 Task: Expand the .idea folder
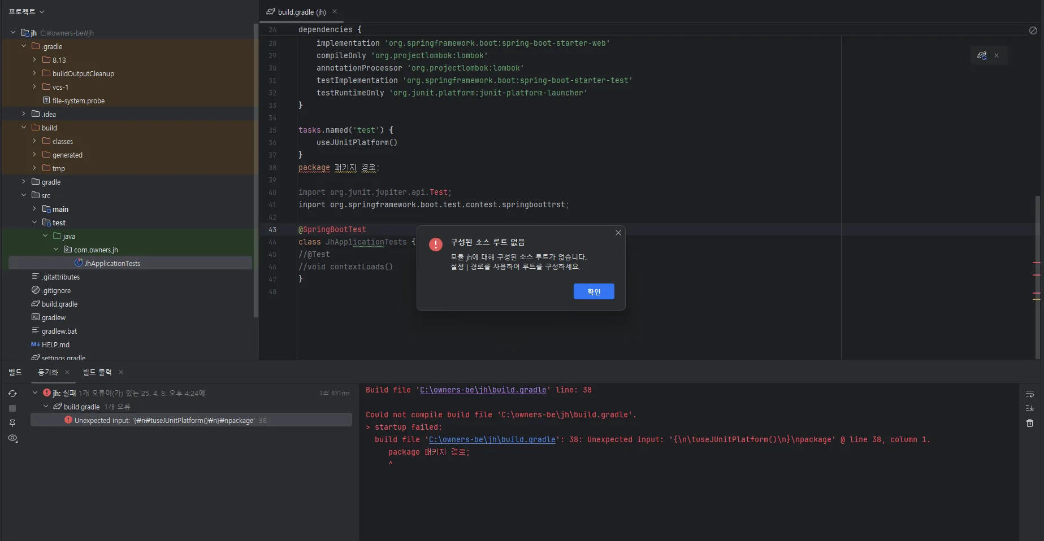click(x=24, y=114)
